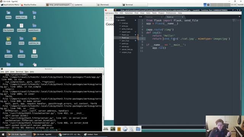Click browser forward arrow button

[111, 18]
